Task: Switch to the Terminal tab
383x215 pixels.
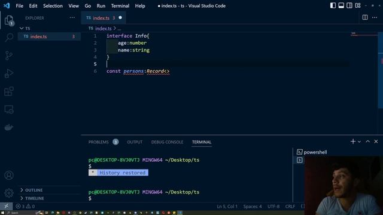Action: tap(202, 142)
